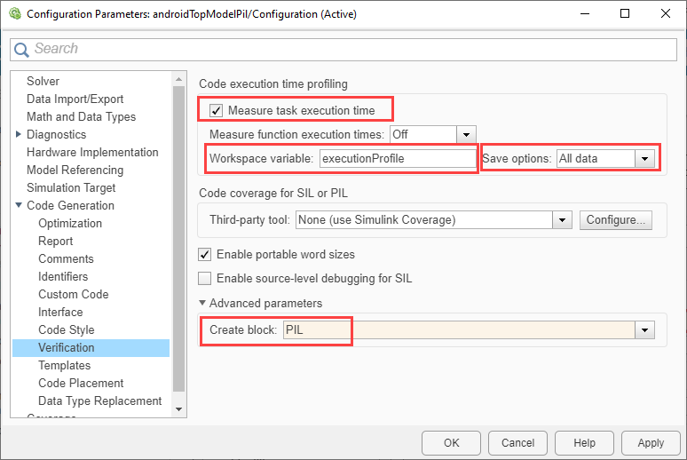Select Solver in the category tree
Screen dimensions: 687x460
[43, 81]
